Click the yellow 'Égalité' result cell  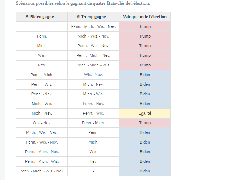[144, 113]
